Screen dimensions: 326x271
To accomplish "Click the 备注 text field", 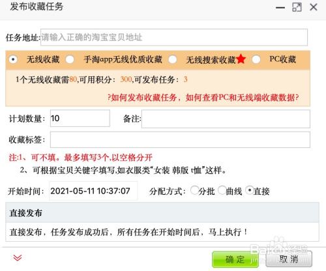I will pyautogui.click(x=226, y=119).
